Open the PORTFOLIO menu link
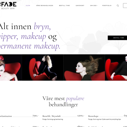127x127 pixels. point(107,6)
